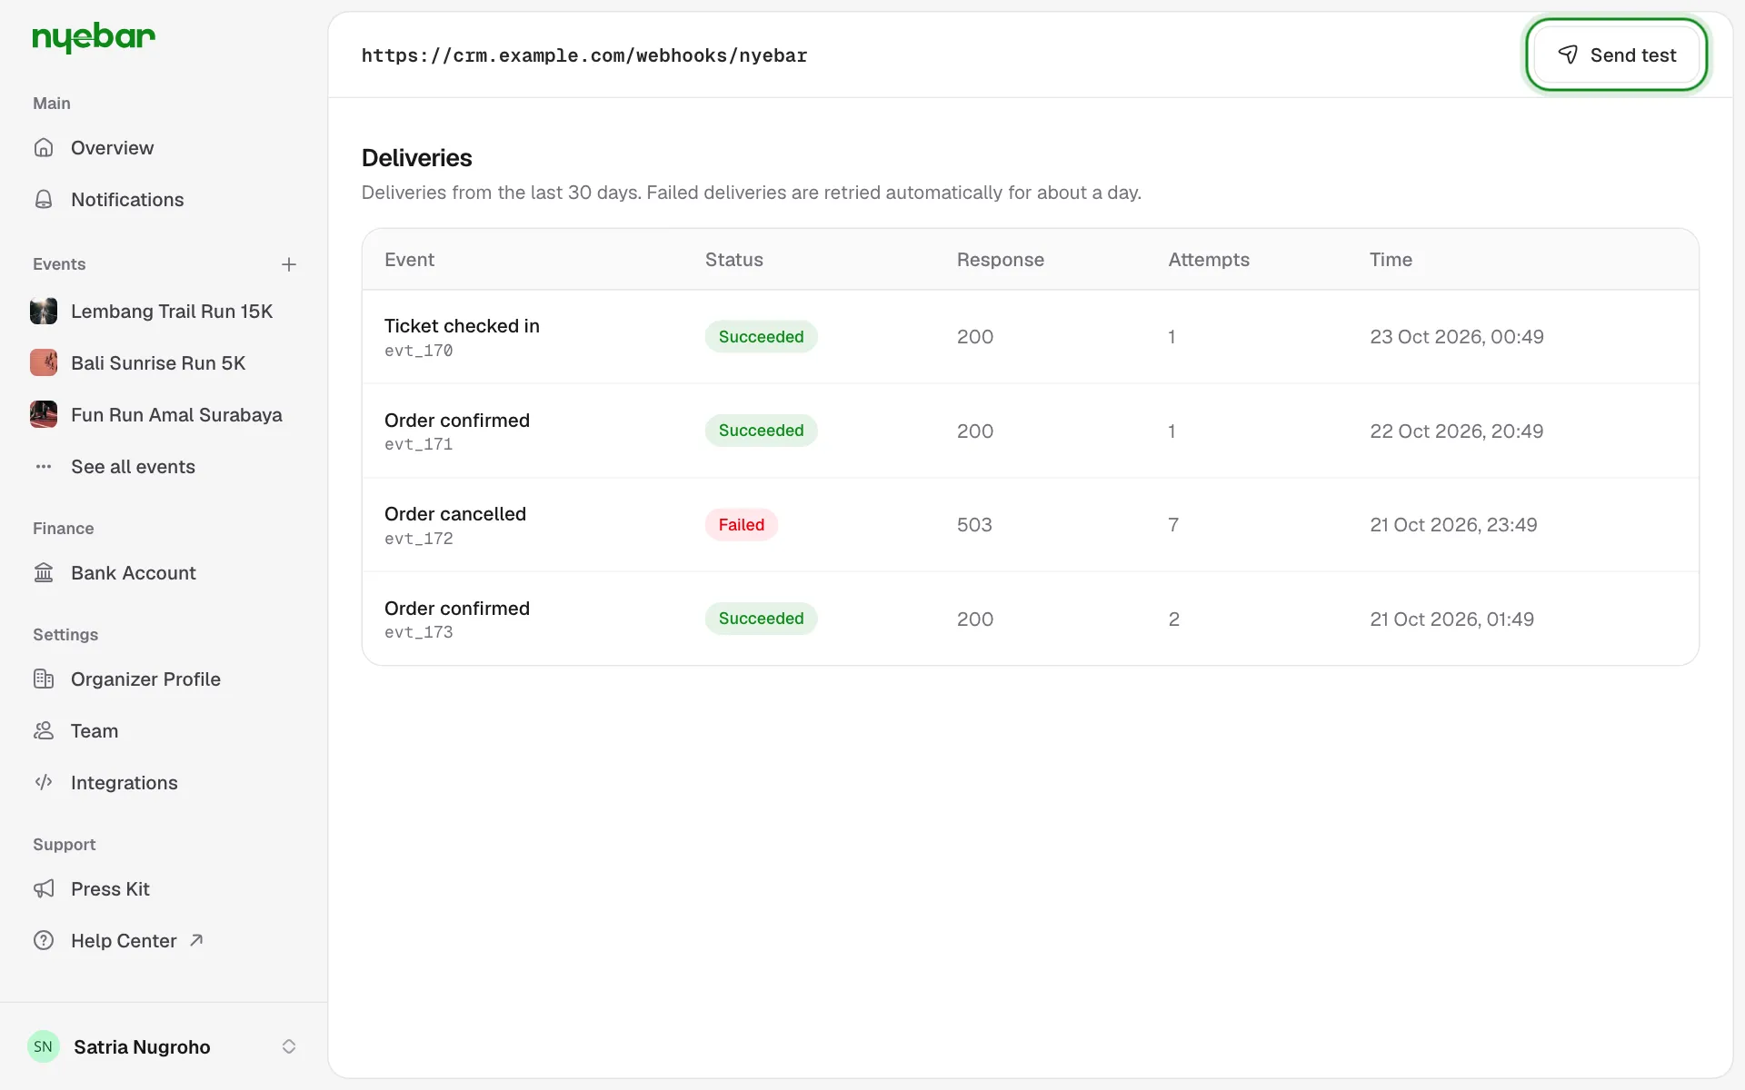Click the webhook URL text
This screenshot has height=1090, width=1745.
[x=584, y=55]
